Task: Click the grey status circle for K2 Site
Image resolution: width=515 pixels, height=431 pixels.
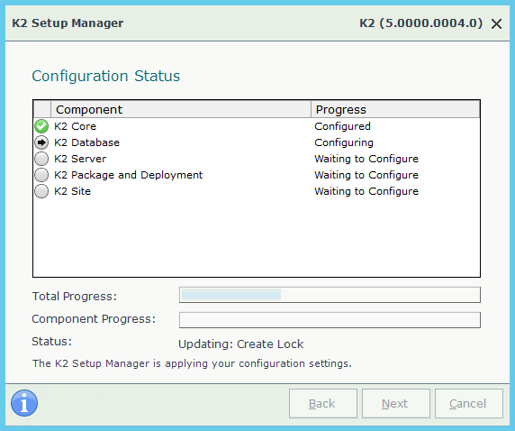Action: tap(41, 191)
